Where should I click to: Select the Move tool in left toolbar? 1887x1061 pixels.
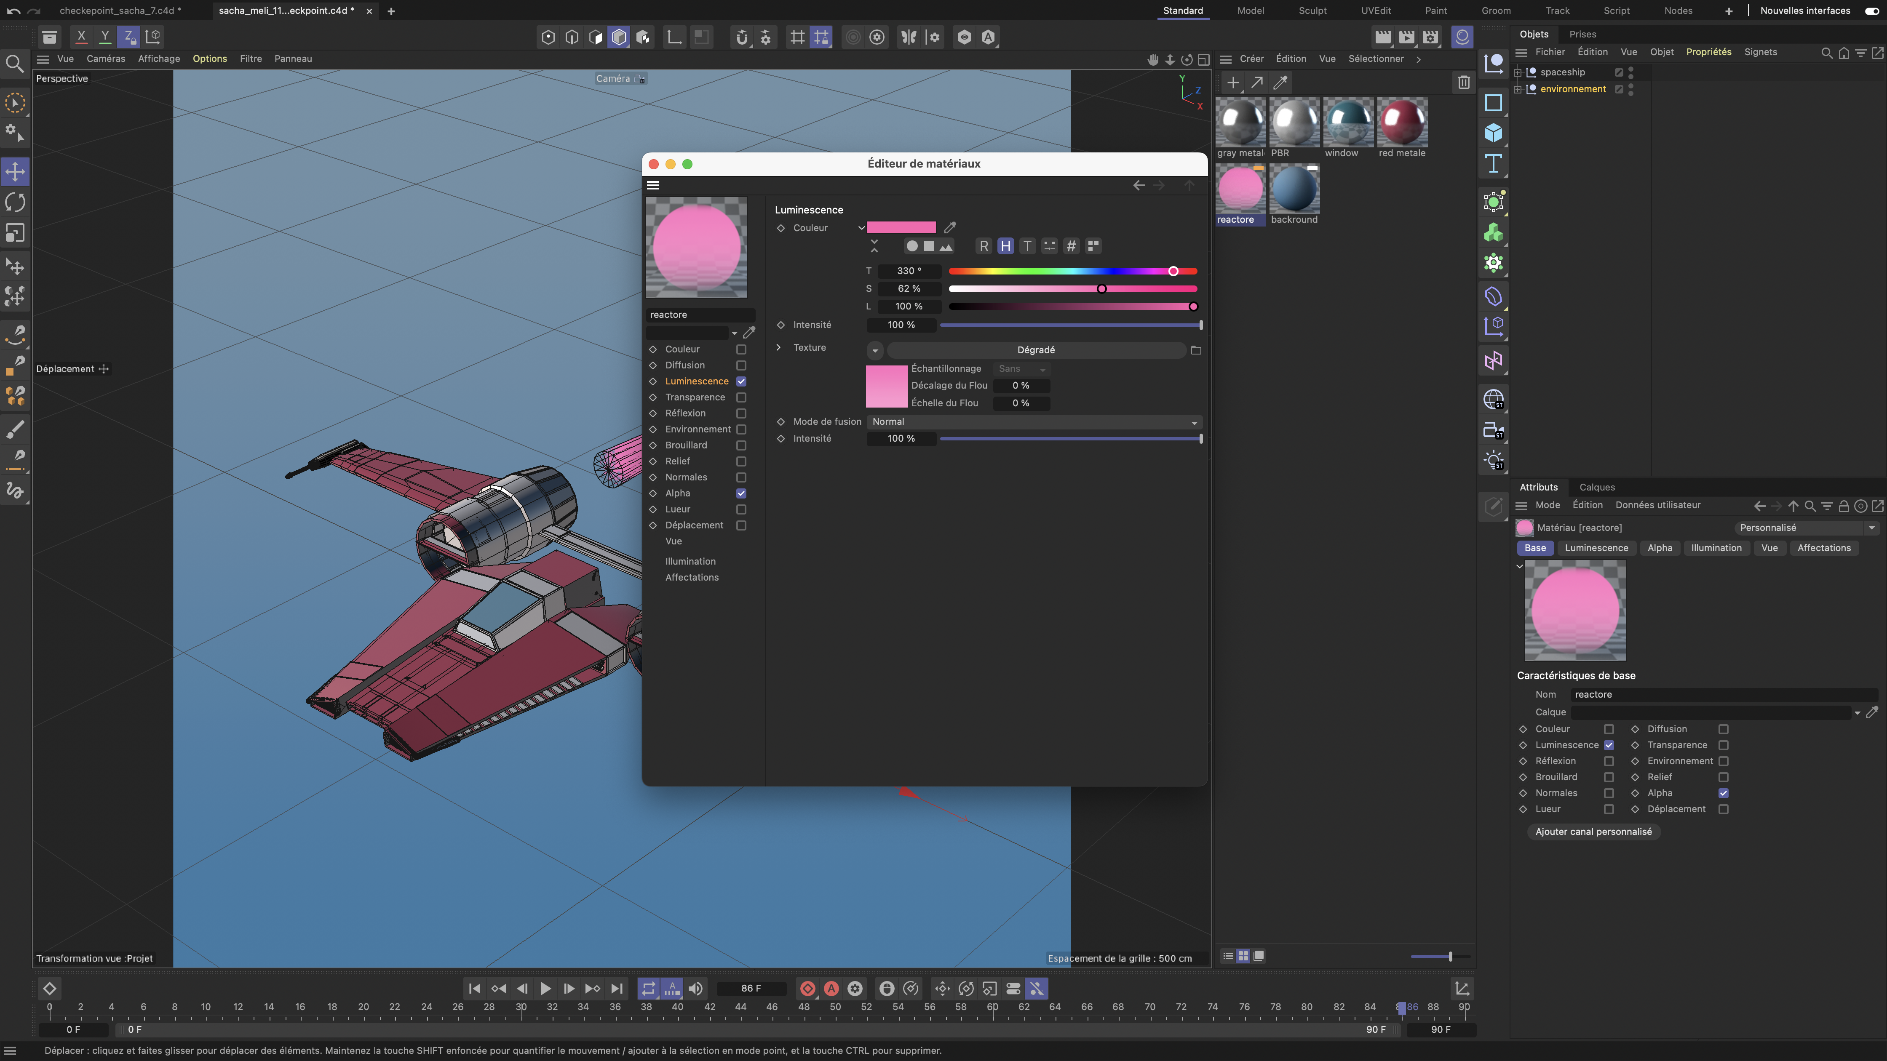(x=16, y=172)
